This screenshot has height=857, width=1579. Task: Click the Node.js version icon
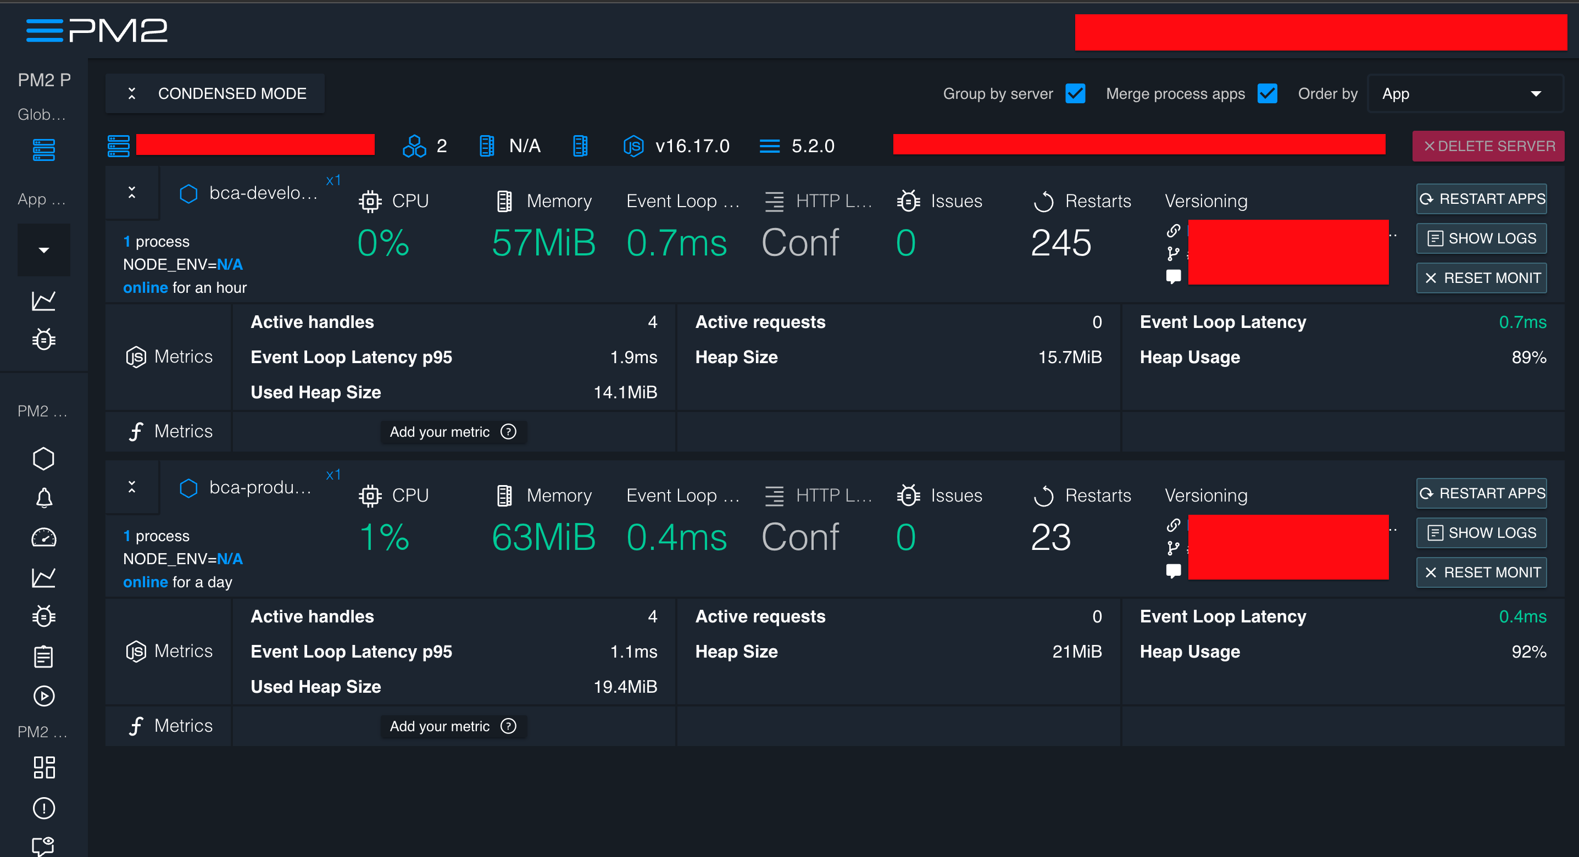633,146
